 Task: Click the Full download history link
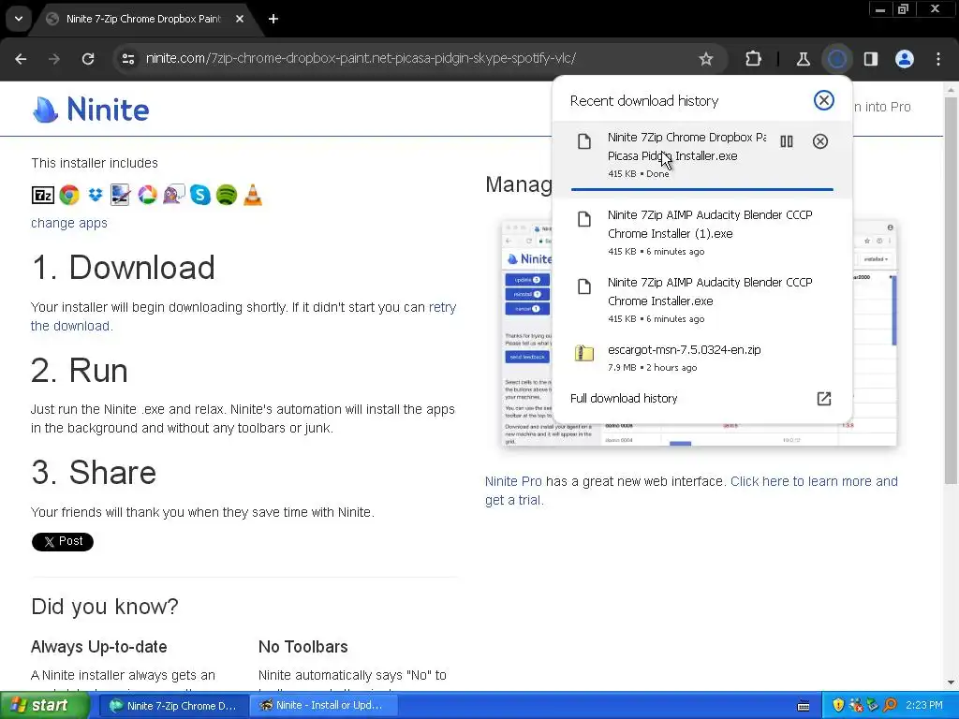(624, 399)
